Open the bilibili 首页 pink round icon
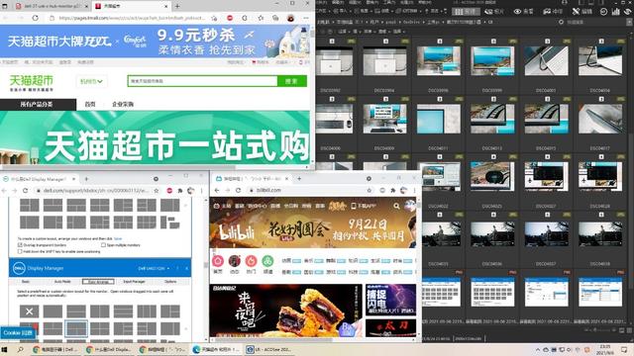 [x=218, y=261]
